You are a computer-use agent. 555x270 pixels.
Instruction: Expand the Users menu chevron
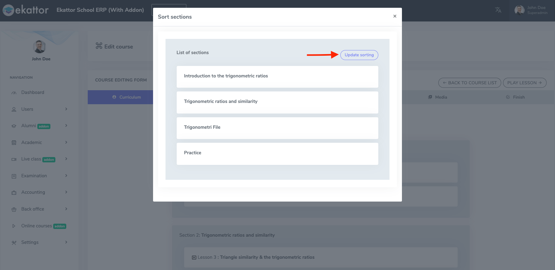point(66,109)
